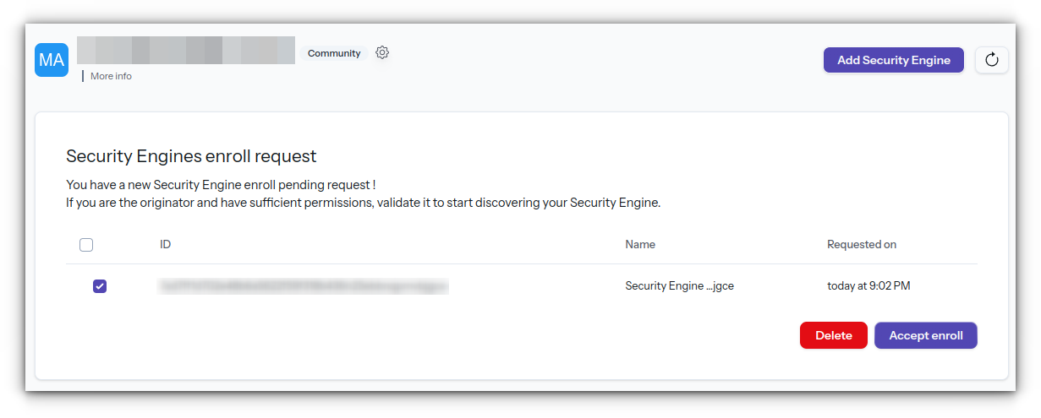Viewport: 1041px width, 418px height.
Task: Click the blurred engine ID value
Action: 303,286
